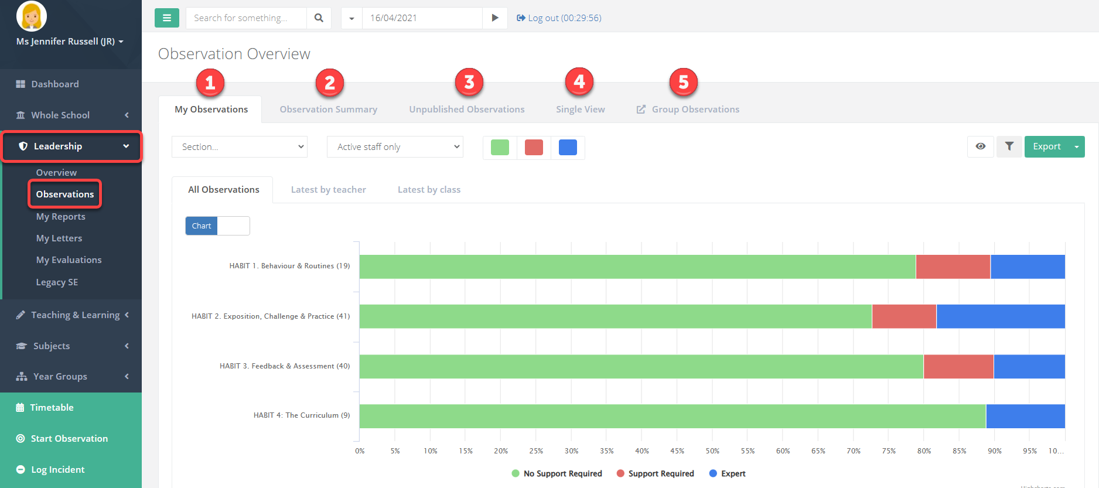1099x488 pixels.
Task: Click red Support Required bar for HABIT 3
Action: [958, 366]
